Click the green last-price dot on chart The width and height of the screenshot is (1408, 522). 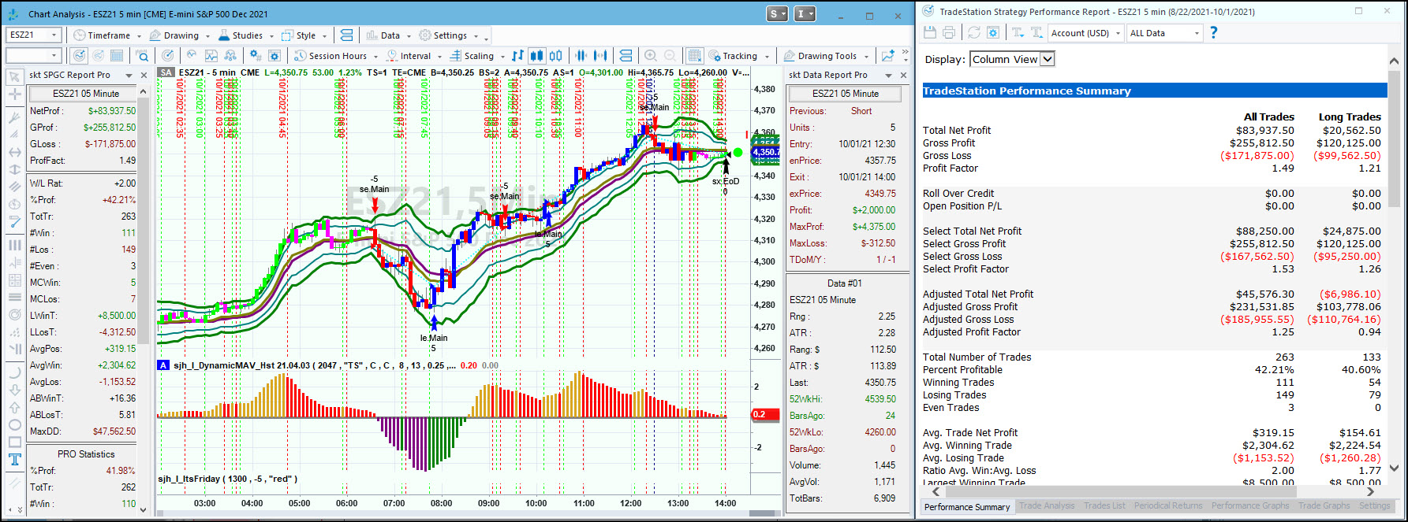pos(738,153)
